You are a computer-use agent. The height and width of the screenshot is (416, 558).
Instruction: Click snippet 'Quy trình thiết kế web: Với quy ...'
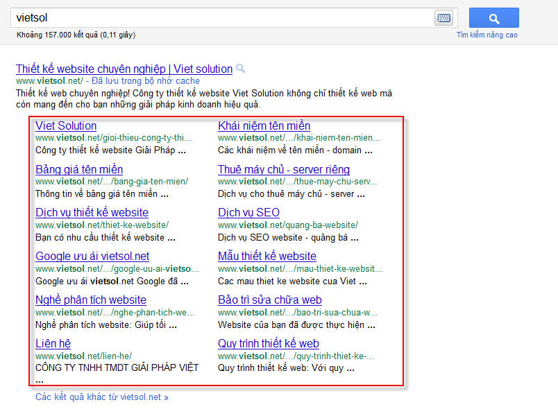[x=286, y=367]
